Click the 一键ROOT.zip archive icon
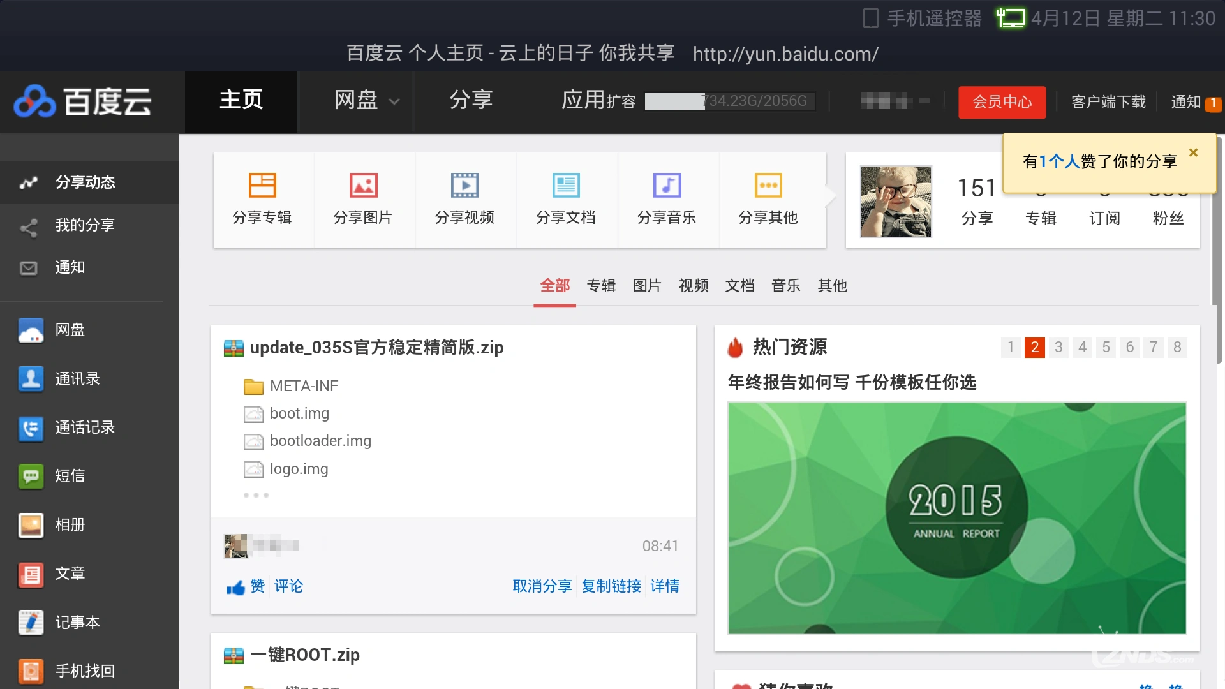Image resolution: width=1225 pixels, height=689 pixels. (234, 656)
